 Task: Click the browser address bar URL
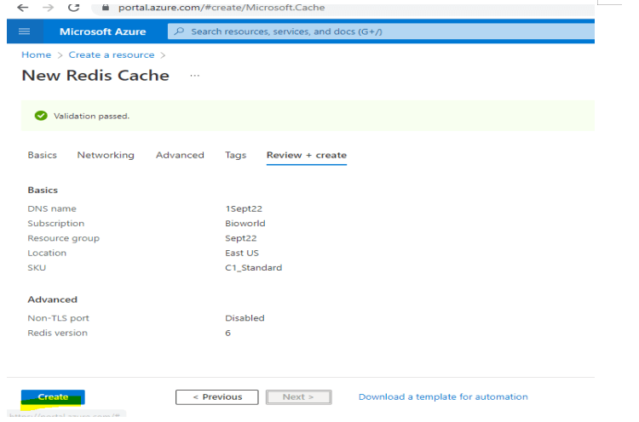click(222, 8)
